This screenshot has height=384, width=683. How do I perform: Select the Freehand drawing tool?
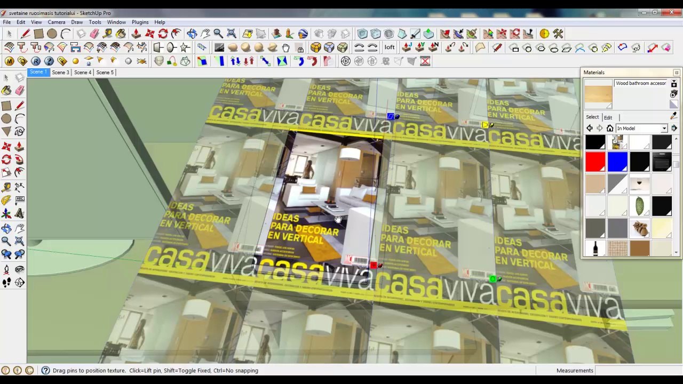[x=19, y=131]
